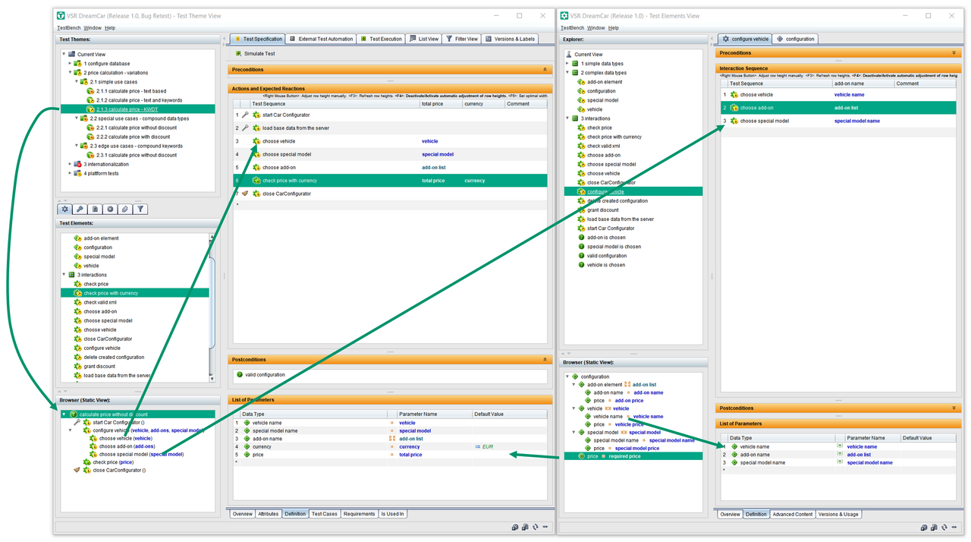The width and height of the screenshot is (971, 542).
Task: Select check valid xml in the Explorer tree
Action: click(x=603, y=146)
